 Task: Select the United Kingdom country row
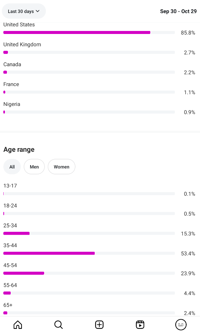[22, 45]
